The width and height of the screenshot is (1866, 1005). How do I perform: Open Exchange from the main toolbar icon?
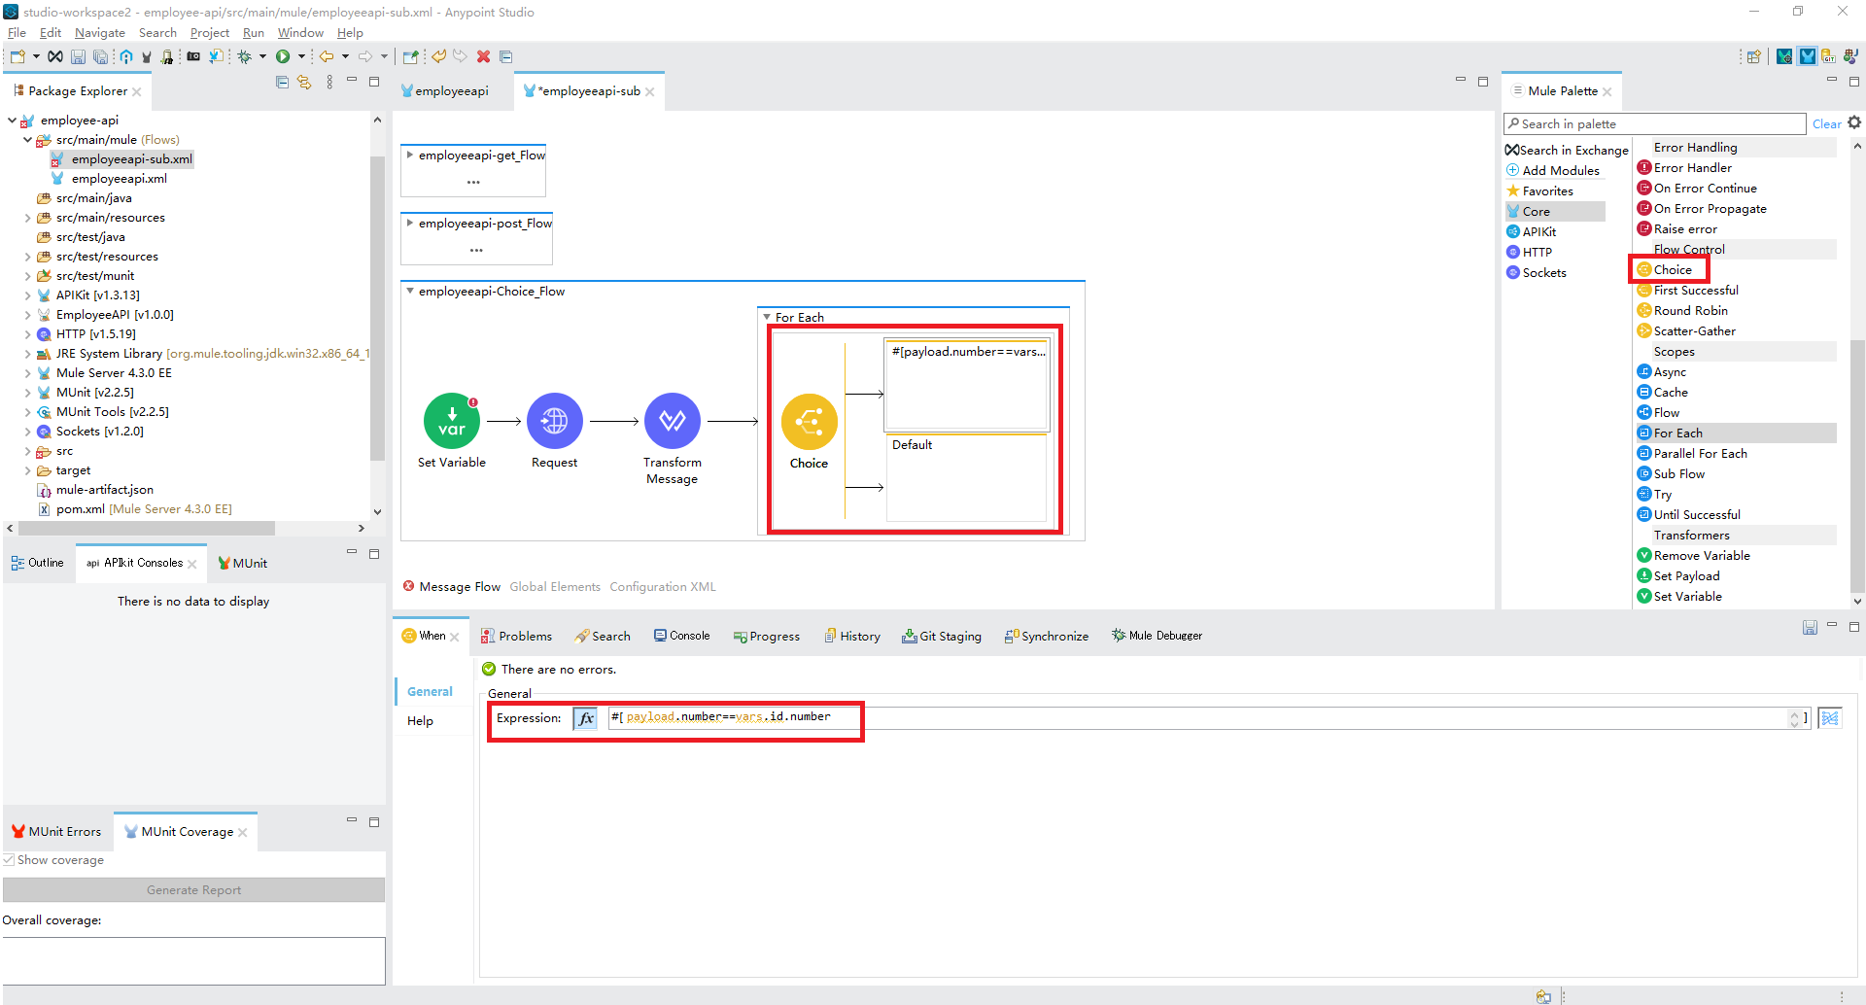(x=56, y=56)
